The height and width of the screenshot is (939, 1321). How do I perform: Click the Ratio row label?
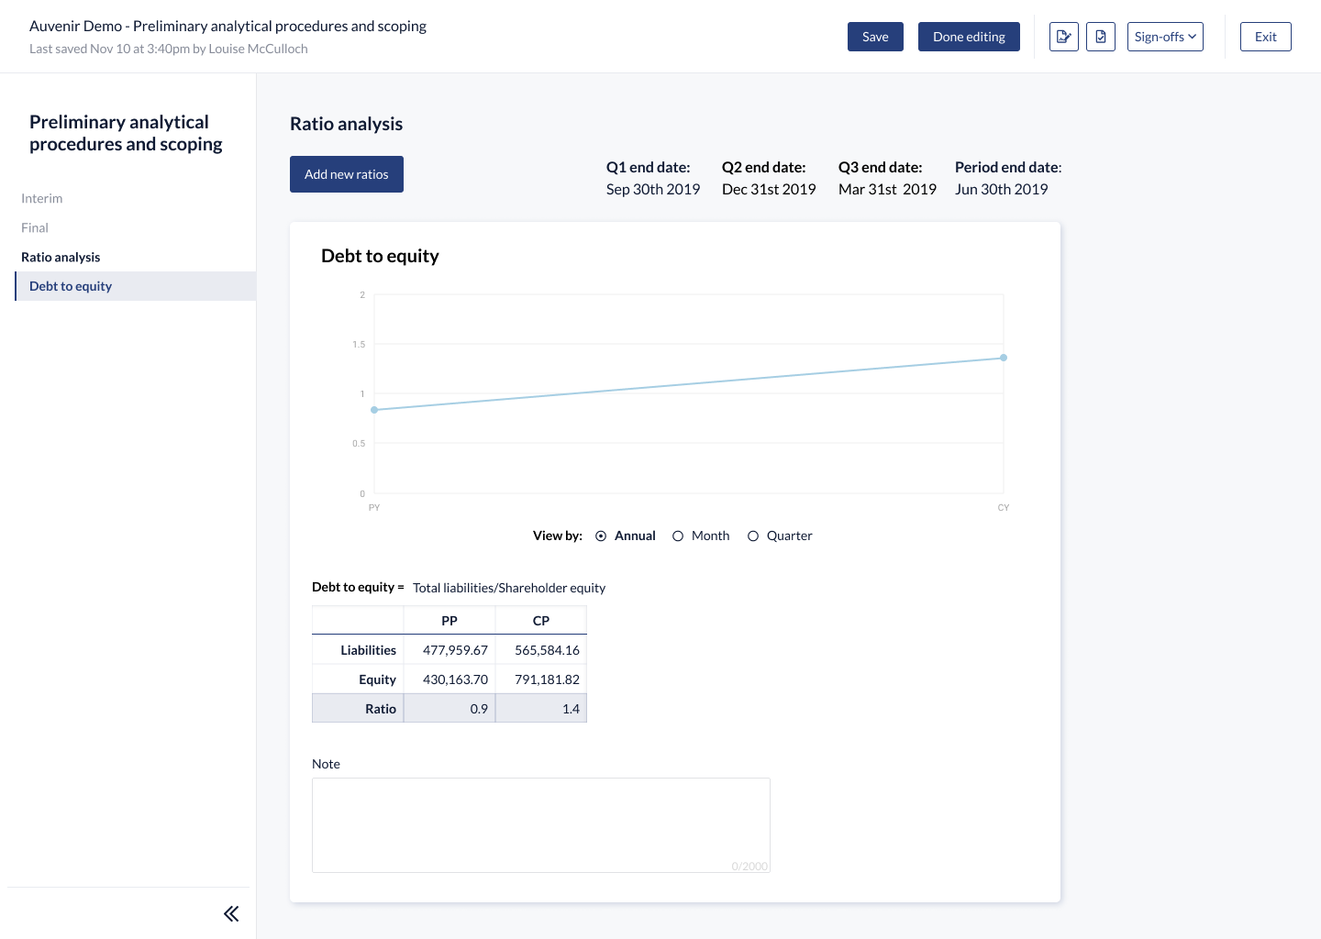click(x=381, y=709)
